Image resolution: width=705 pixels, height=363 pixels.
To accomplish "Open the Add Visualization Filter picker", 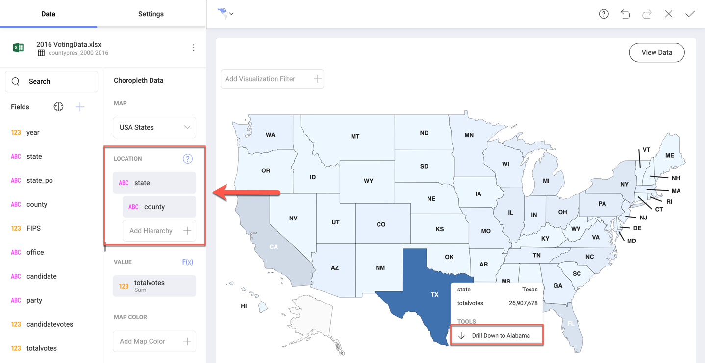I will 272,79.
